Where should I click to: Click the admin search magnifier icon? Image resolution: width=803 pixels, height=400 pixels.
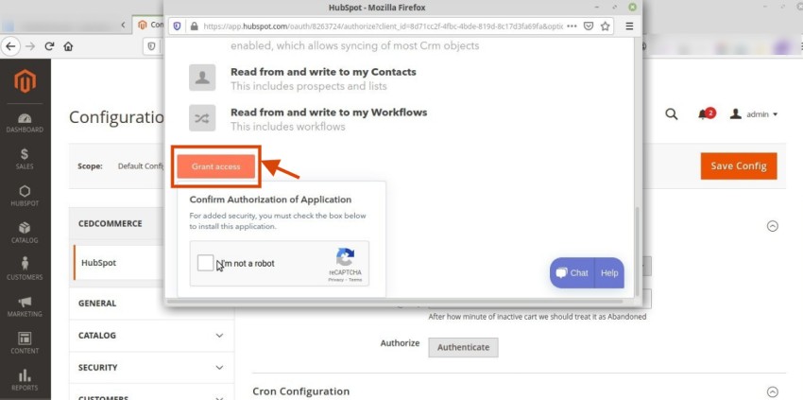[671, 113]
